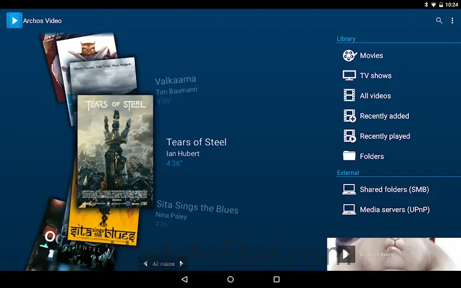
Task: Show the Recently played label
Action: coord(385,137)
